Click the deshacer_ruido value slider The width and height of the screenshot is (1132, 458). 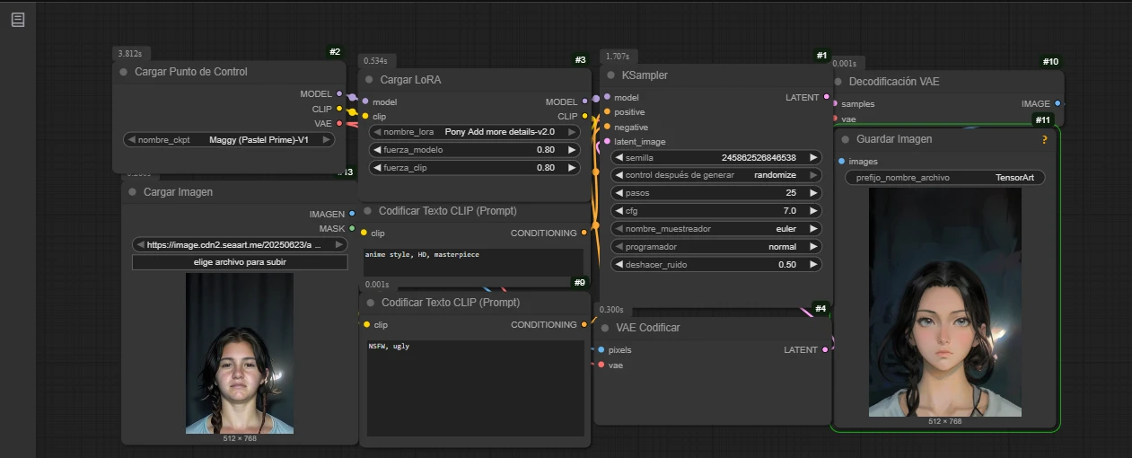pos(715,265)
